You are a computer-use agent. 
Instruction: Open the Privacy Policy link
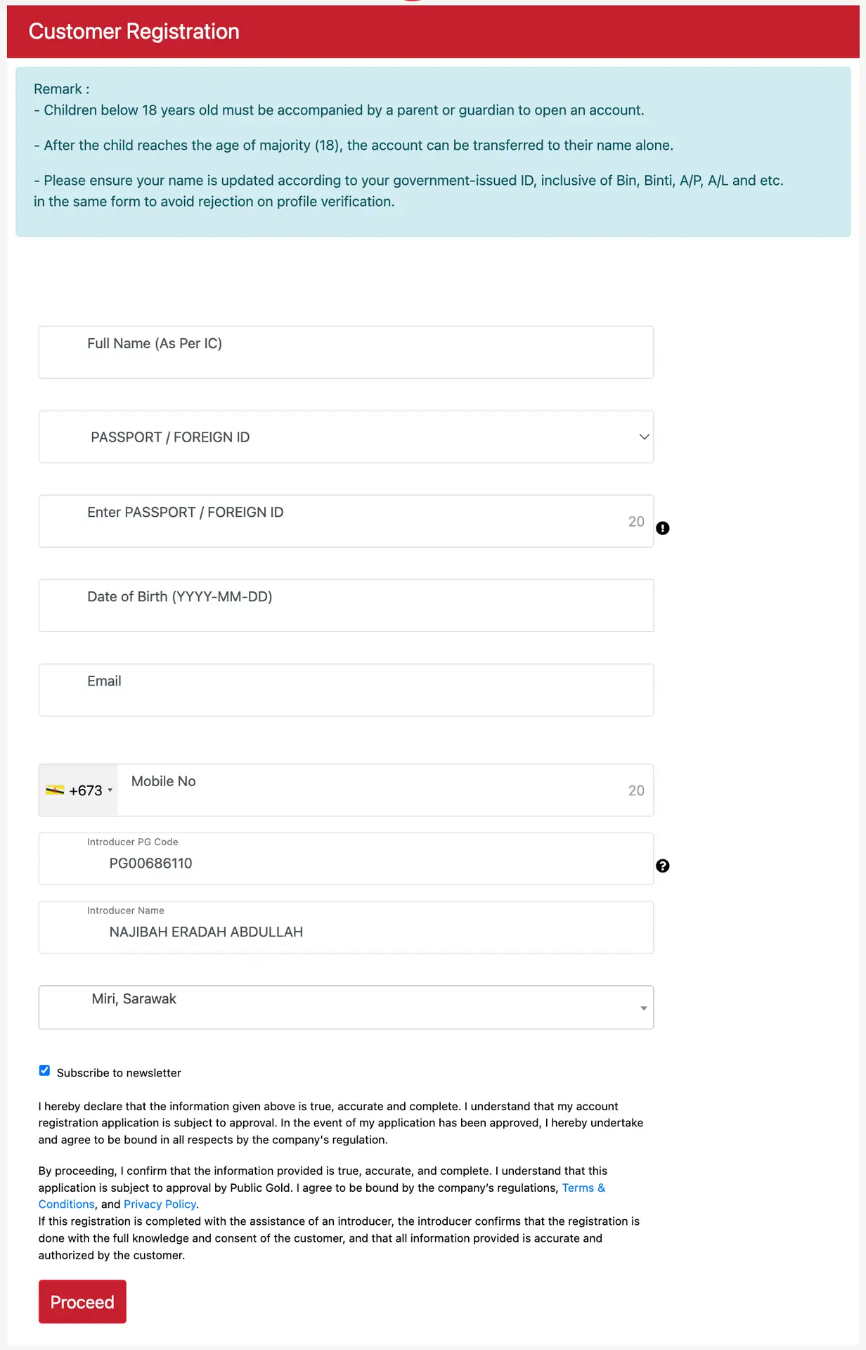tap(160, 1204)
